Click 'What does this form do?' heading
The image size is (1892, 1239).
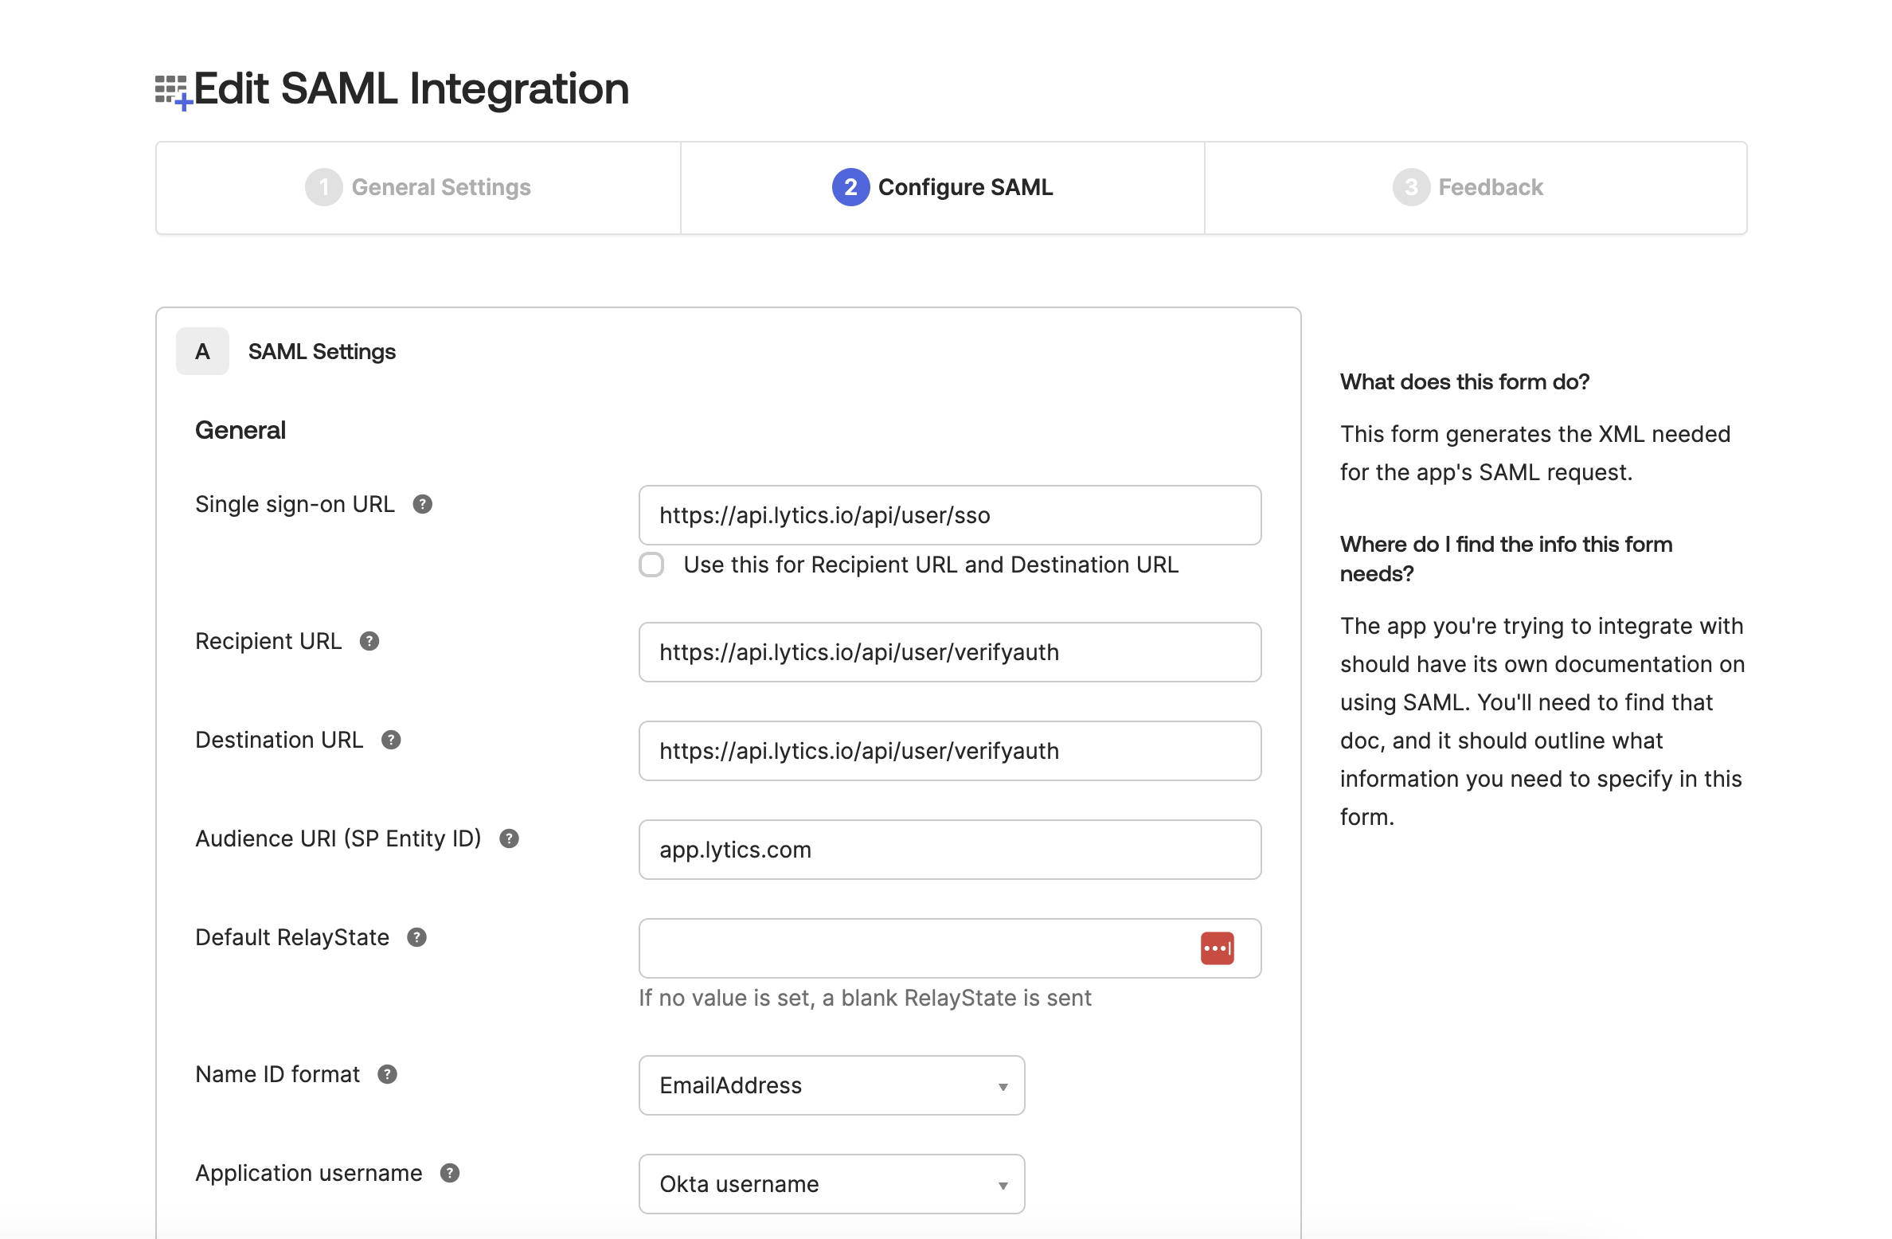click(x=1464, y=382)
